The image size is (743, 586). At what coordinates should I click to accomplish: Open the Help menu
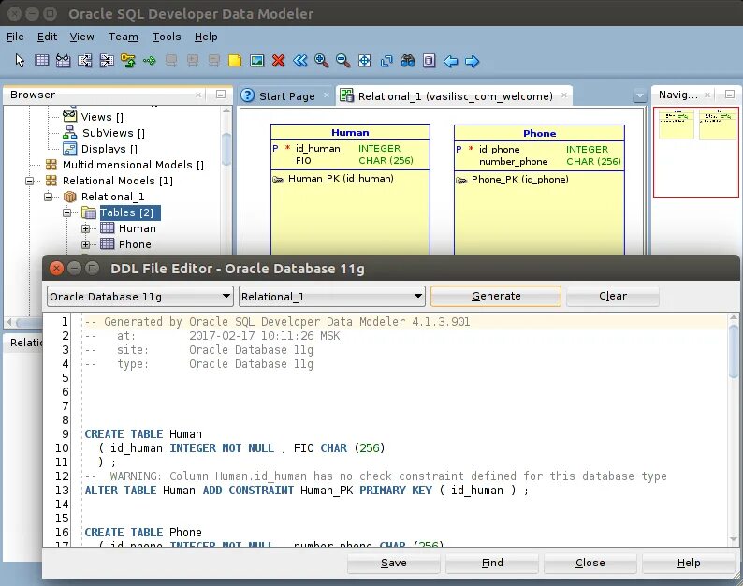tap(206, 37)
